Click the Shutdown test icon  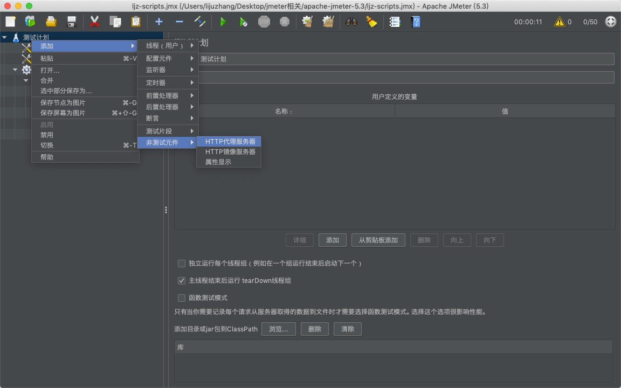[x=285, y=22]
